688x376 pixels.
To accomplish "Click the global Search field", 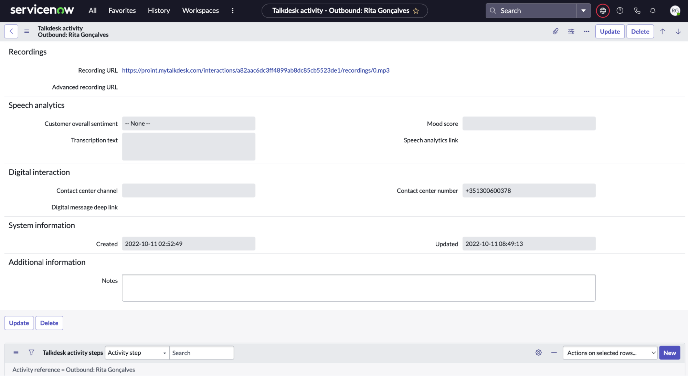I will tap(531, 11).
